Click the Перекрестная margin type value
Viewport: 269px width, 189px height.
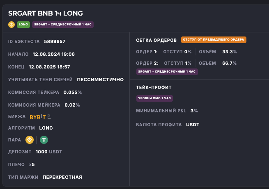pos(62,177)
